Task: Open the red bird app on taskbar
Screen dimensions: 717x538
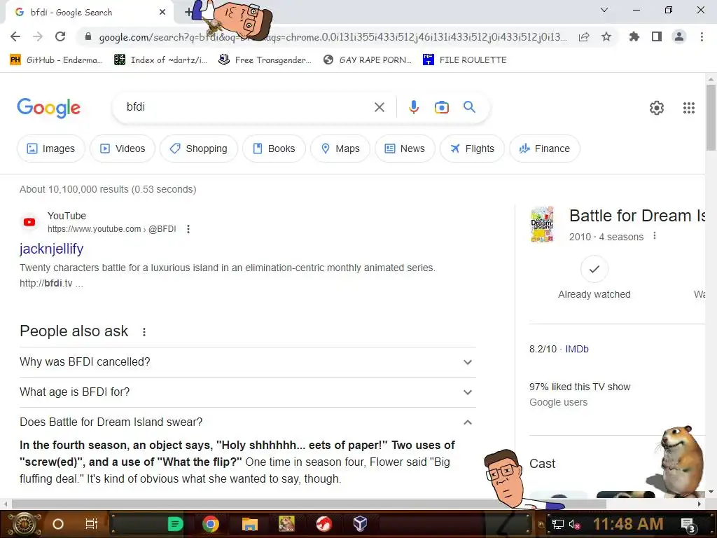Action: point(323,524)
